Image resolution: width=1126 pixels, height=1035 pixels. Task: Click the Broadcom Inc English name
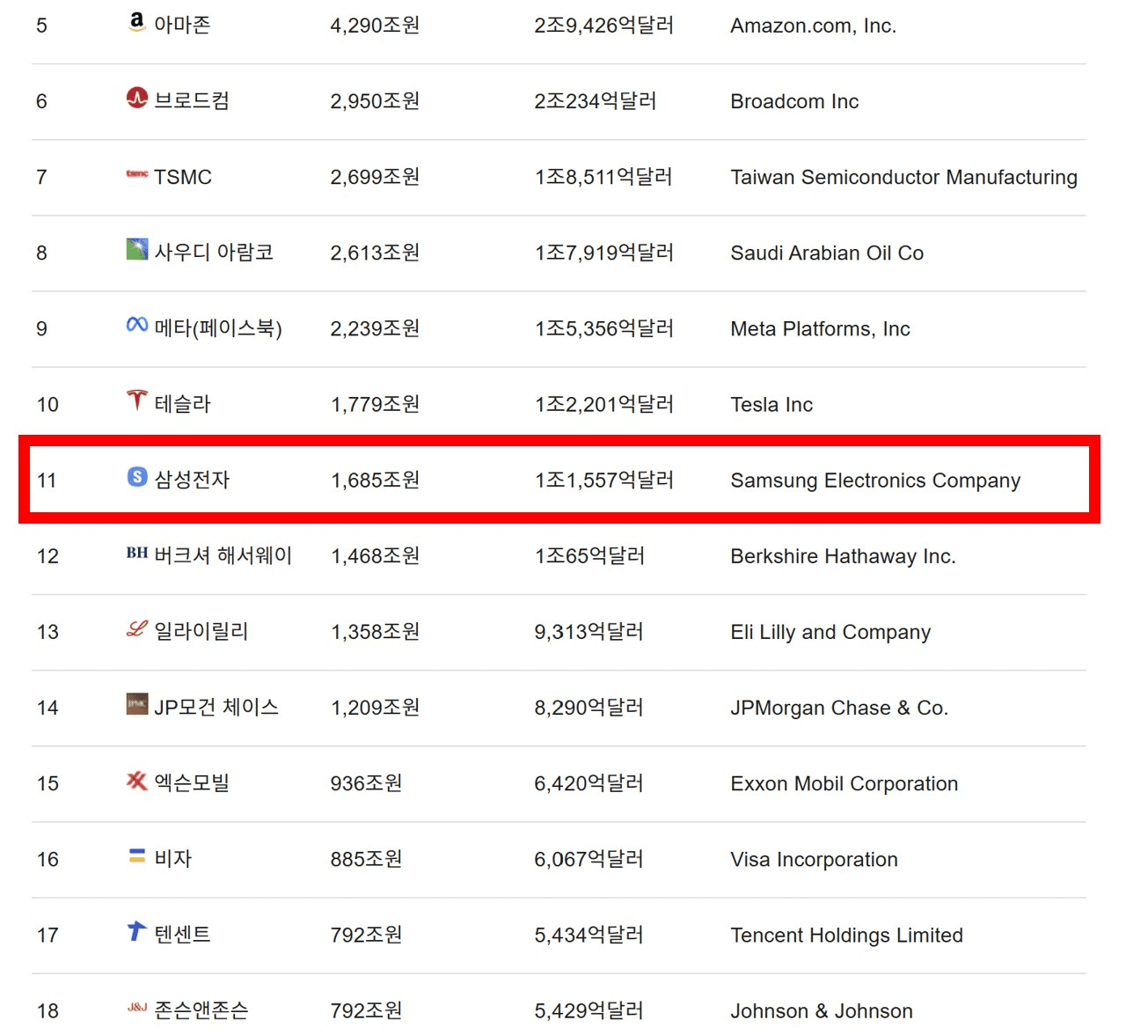[x=794, y=101]
